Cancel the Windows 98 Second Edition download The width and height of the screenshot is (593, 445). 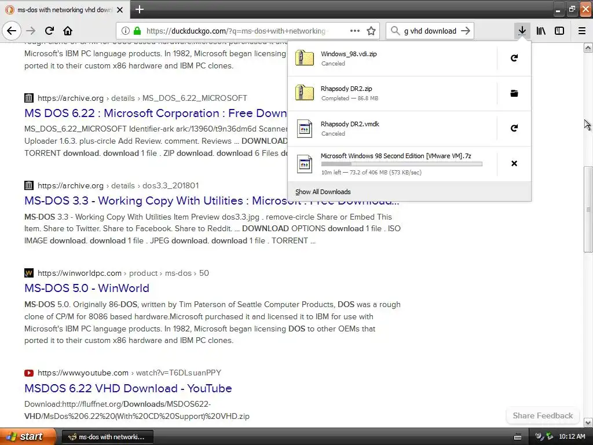514,163
